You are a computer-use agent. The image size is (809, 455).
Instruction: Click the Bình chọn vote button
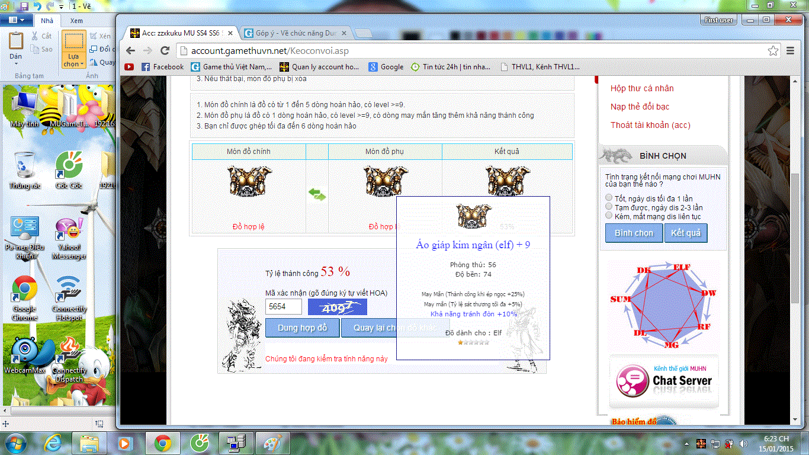point(634,233)
